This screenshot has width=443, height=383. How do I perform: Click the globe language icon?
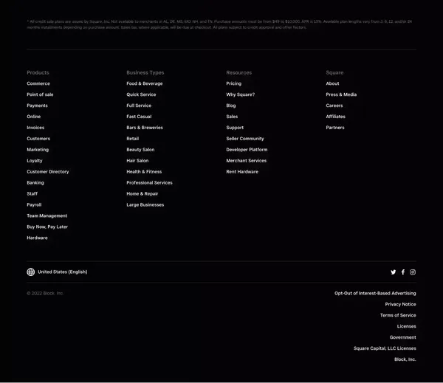[31, 272]
